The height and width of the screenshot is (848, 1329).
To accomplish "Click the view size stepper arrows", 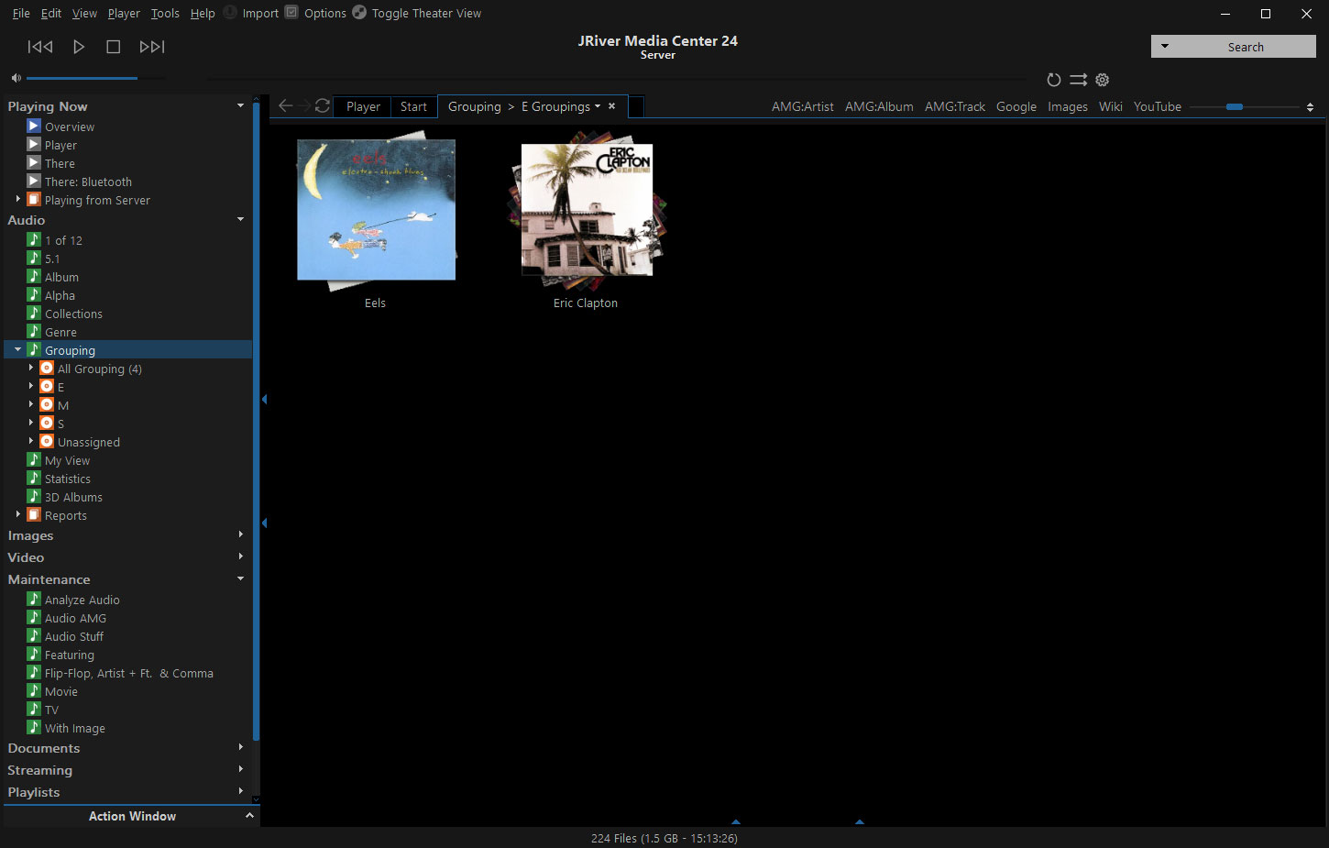I will pyautogui.click(x=1310, y=107).
